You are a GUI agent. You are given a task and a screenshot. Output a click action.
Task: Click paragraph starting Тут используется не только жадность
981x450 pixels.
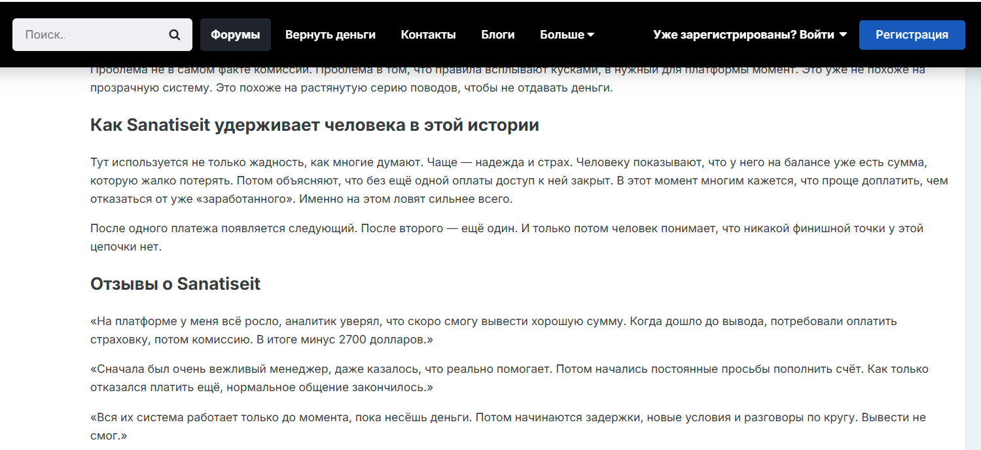coord(520,181)
